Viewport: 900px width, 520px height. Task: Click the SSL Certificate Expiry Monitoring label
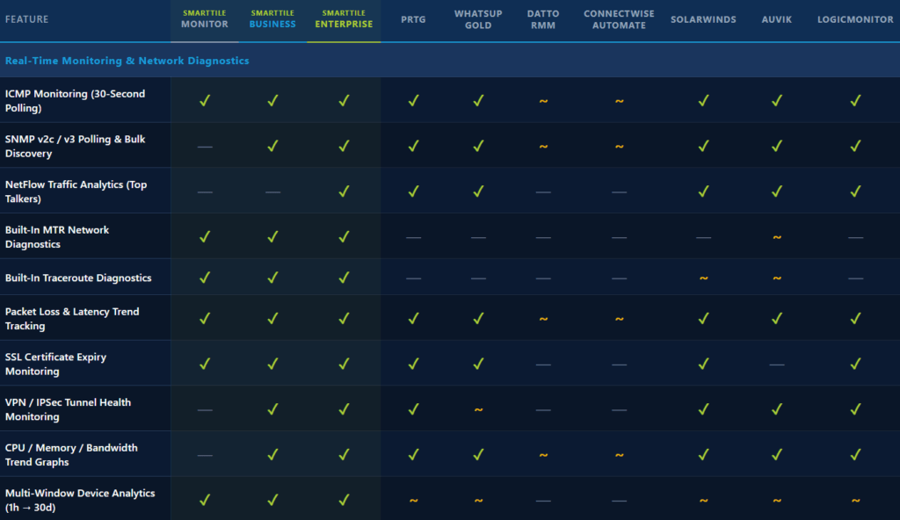pos(55,364)
